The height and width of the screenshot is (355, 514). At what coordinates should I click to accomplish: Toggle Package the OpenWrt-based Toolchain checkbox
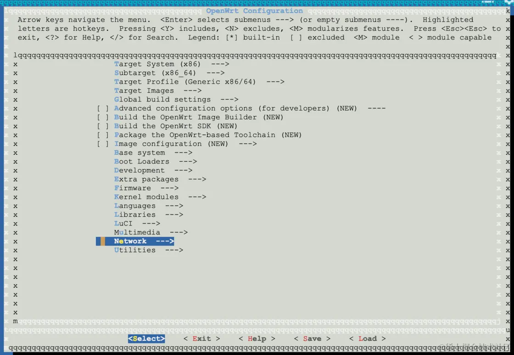tap(103, 135)
